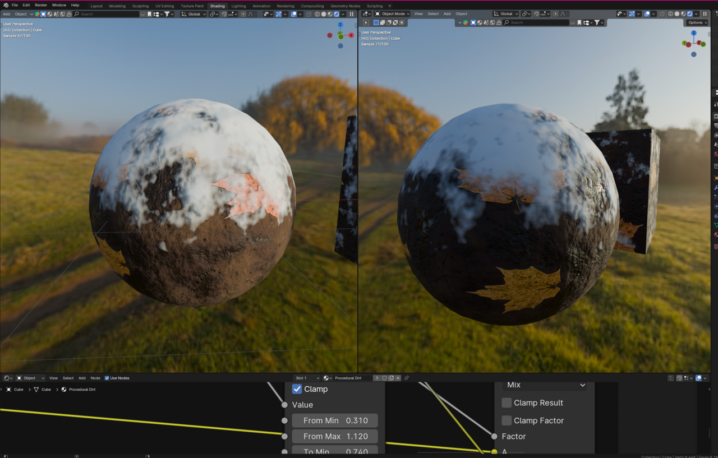Toggle snapping magnet icon in left viewport
718x458 pixels.
pyautogui.click(x=224, y=14)
